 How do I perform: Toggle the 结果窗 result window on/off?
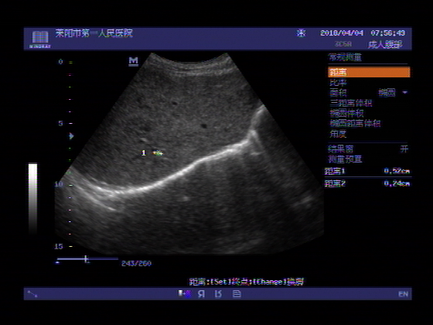tap(368, 149)
